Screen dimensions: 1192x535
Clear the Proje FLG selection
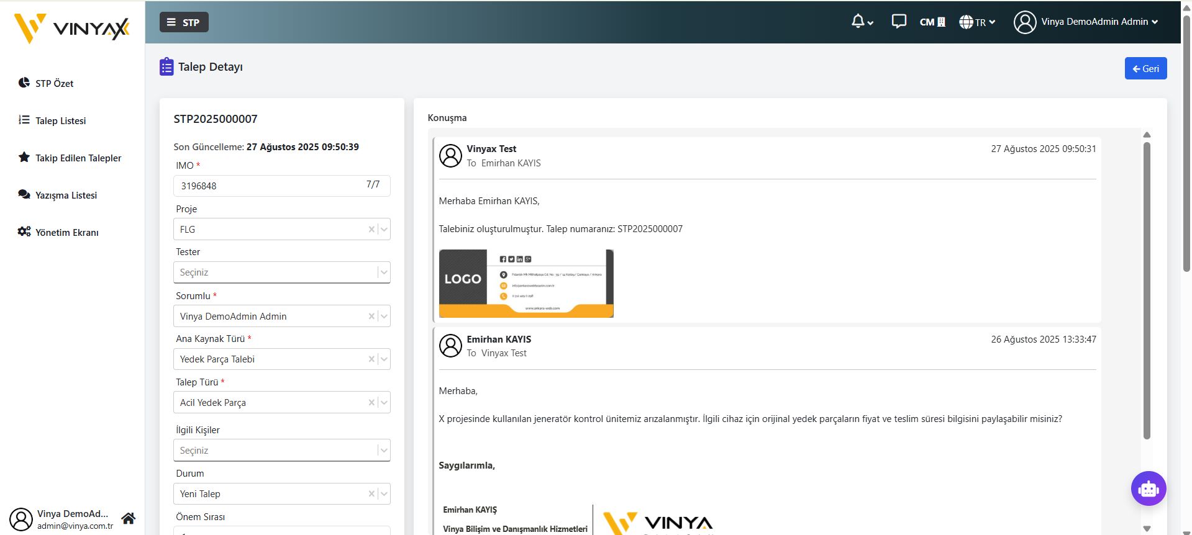tap(371, 230)
